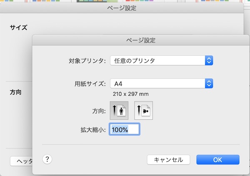Click the partially hidden ヘッダ button
250x176 pixels.
21,161
